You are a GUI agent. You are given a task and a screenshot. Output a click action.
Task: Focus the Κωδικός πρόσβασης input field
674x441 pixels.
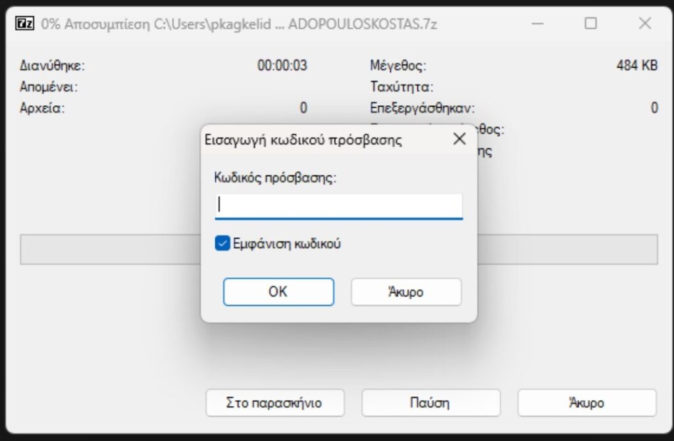[x=339, y=206]
